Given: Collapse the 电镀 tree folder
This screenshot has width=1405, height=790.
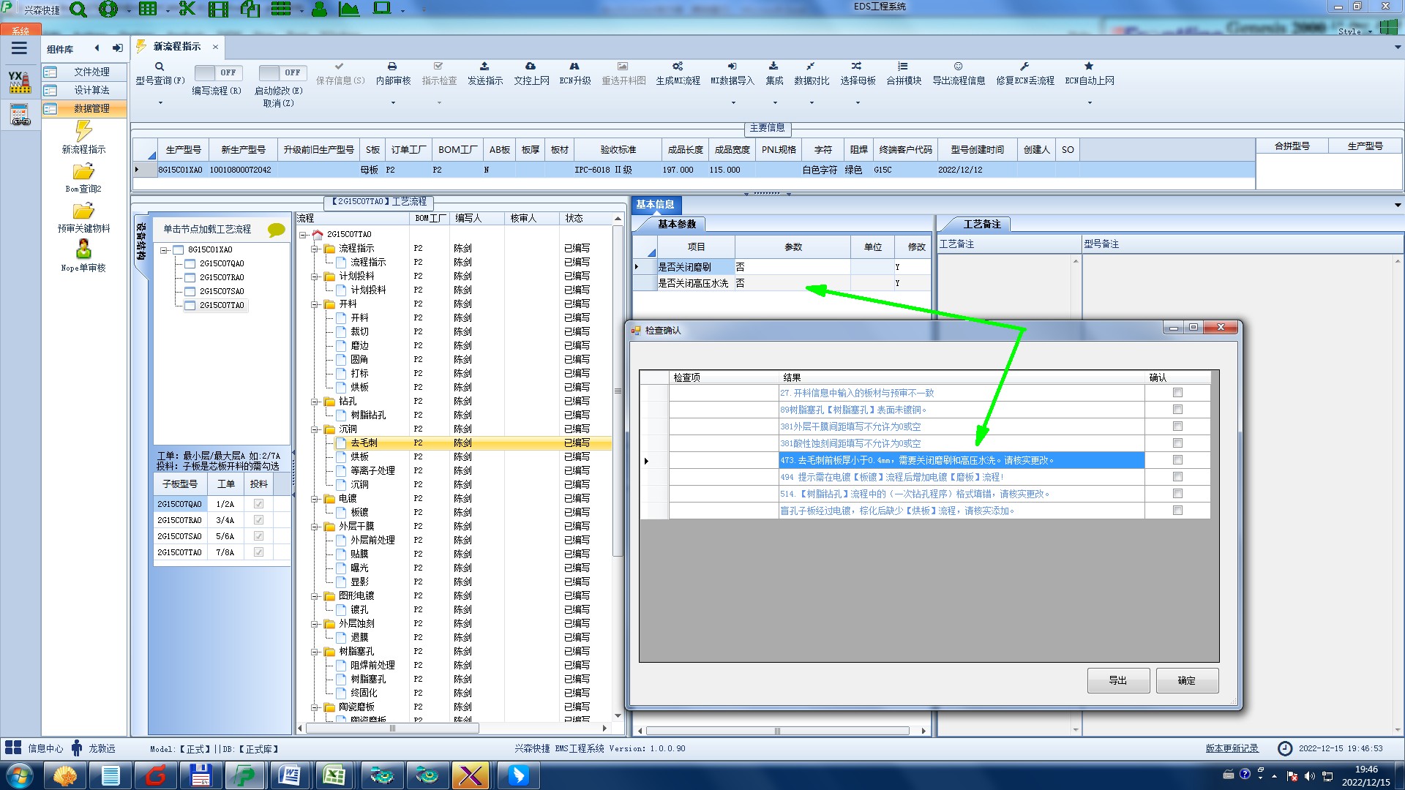Looking at the screenshot, I should click(x=315, y=499).
